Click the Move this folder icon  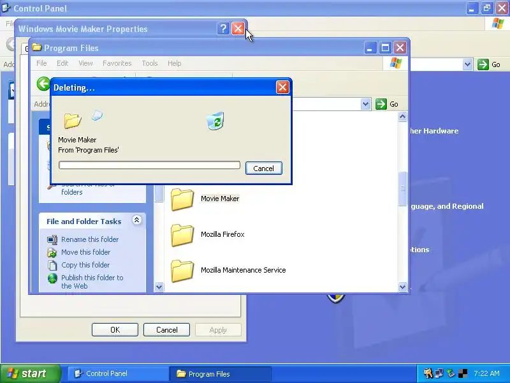click(52, 253)
